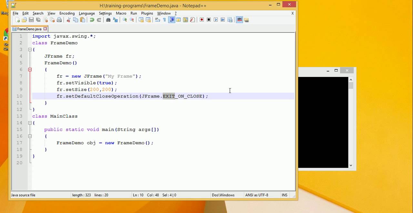This screenshot has height=213, width=413.
Task: Click scroll-down arrow in the console window
Action: click(x=351, y=165)
